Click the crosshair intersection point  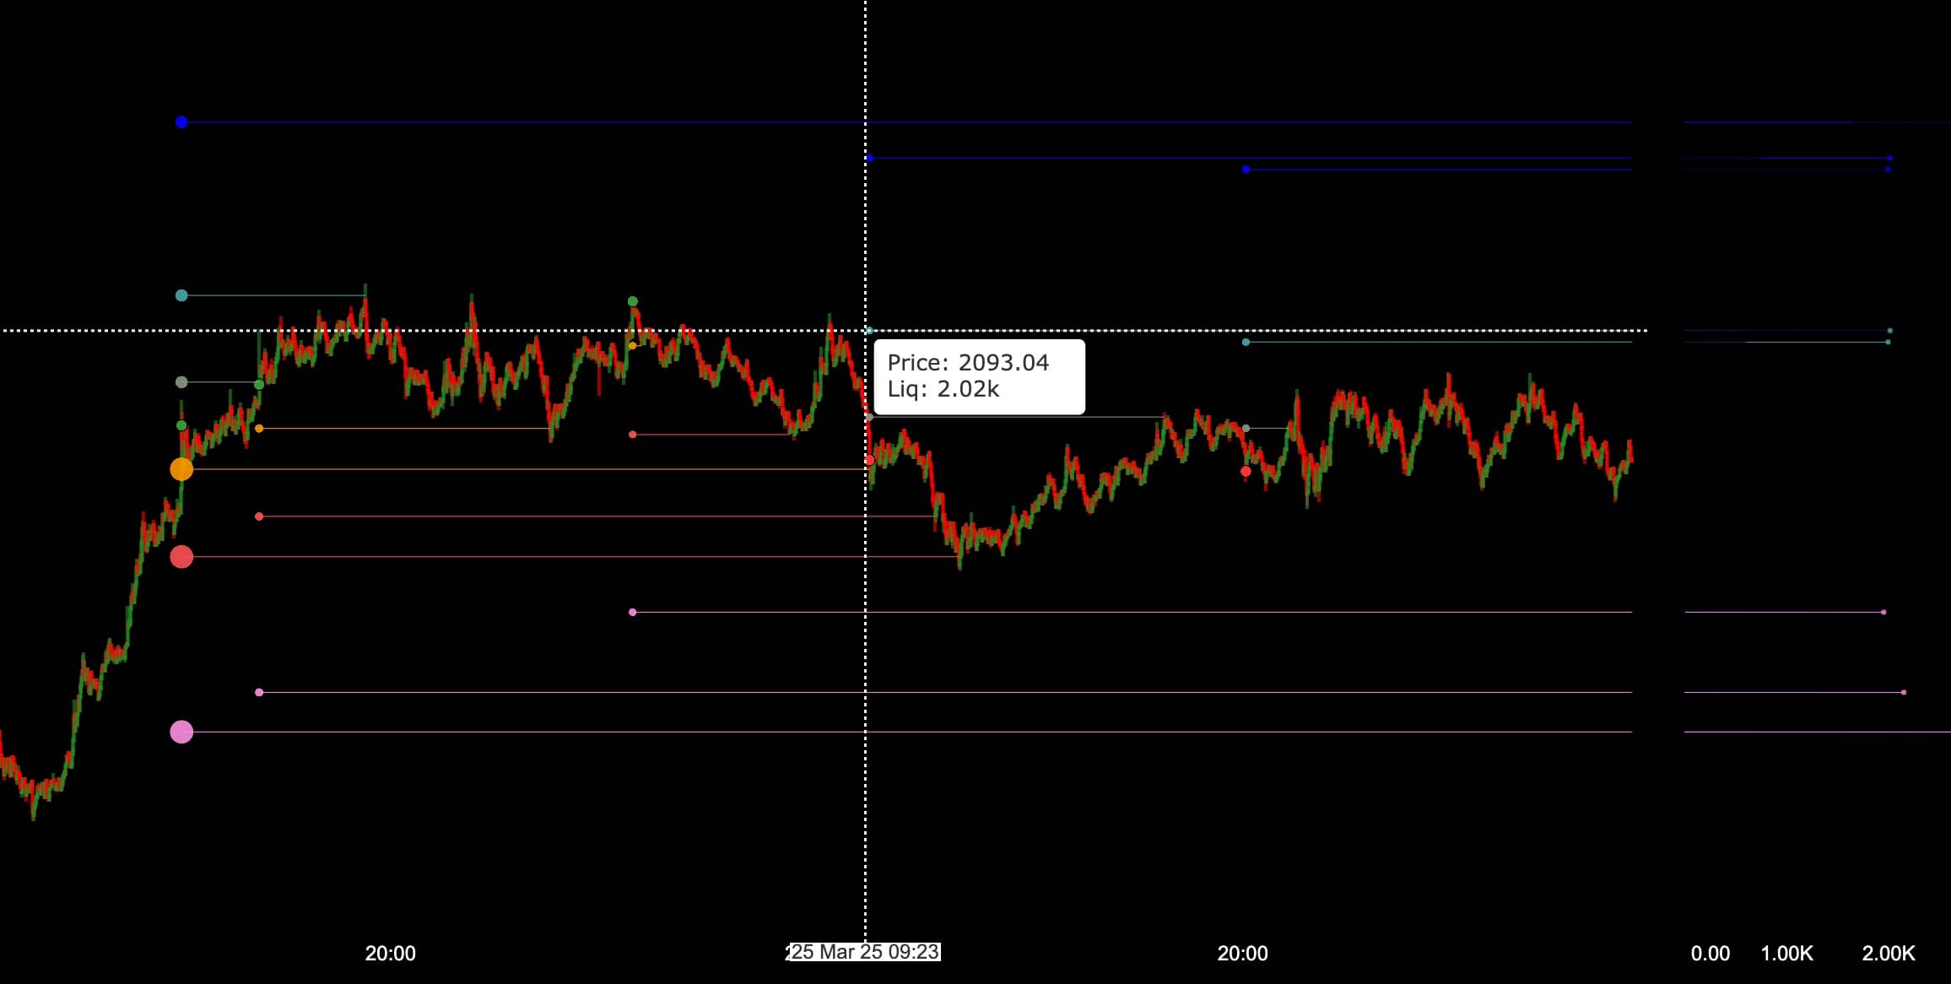pos(865,330)
